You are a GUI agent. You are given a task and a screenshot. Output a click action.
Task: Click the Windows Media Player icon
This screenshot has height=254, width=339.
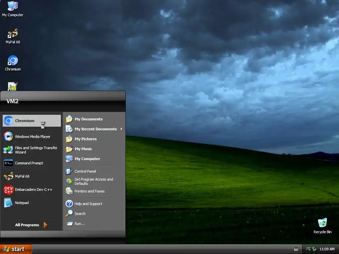click(x=8, y=137)
